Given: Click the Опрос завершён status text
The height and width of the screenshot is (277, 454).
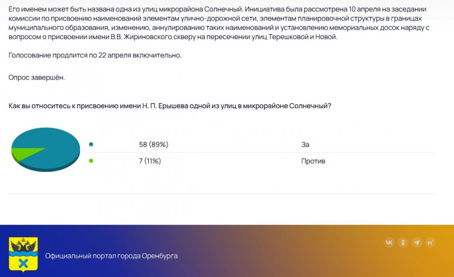Looking at the screenshot, I should 36,77.
